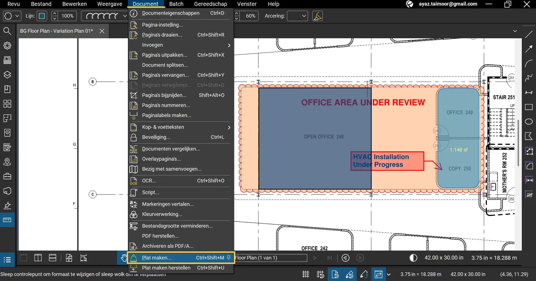The height and width of the screenshot is (281, 536).
Task: Click the Lijn color swatch
Action: [42, 16]
